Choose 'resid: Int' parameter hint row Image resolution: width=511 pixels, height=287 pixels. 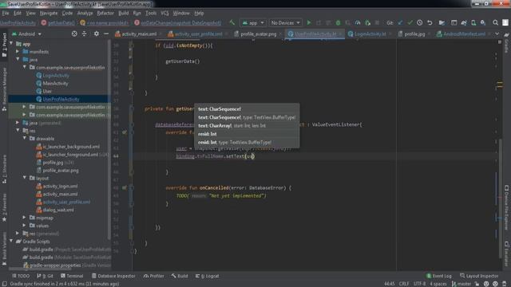tap(247, 134)
